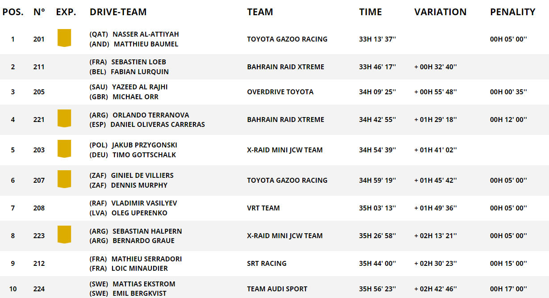This screenshot has width=549, height=298.
Task: Click yellow EXP. badge for car 223
Action: tap(64, 235)
